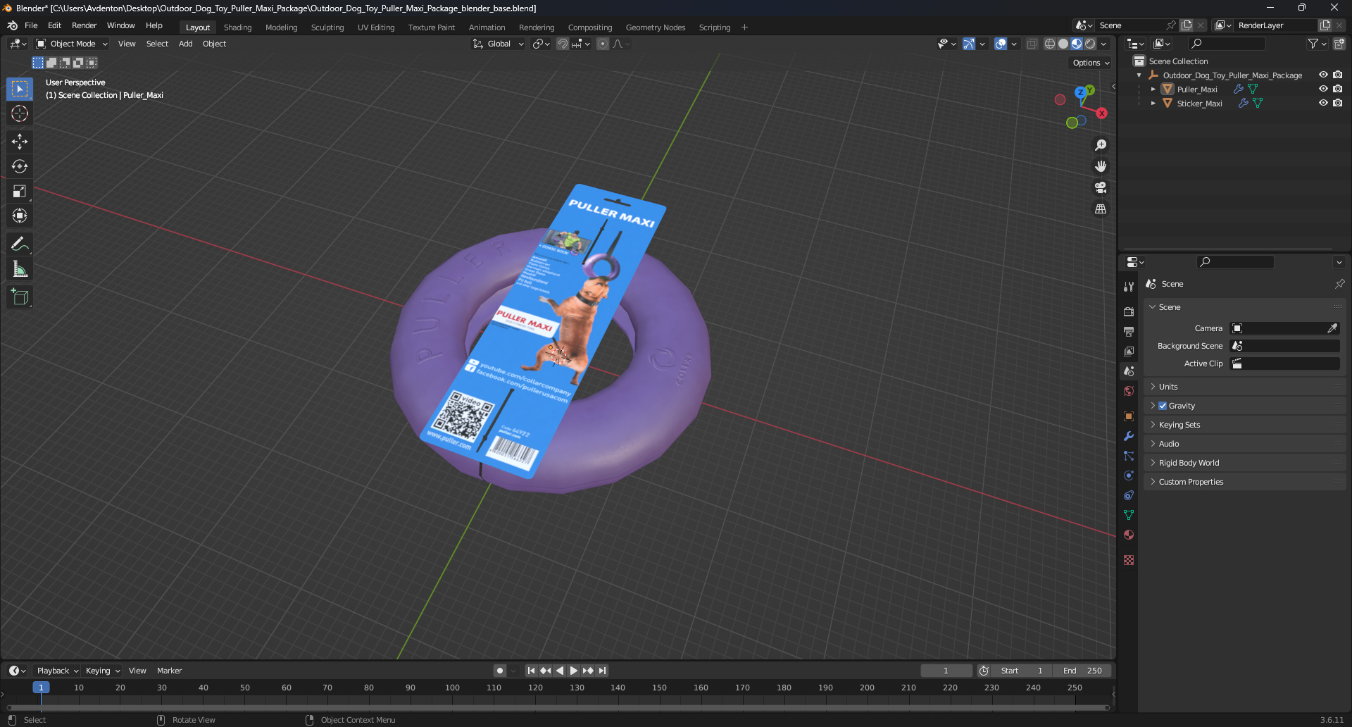Hide Sticker_Maxi in viewport with eye icon
1352x727 pixels.
click(x=1323, y=103)
